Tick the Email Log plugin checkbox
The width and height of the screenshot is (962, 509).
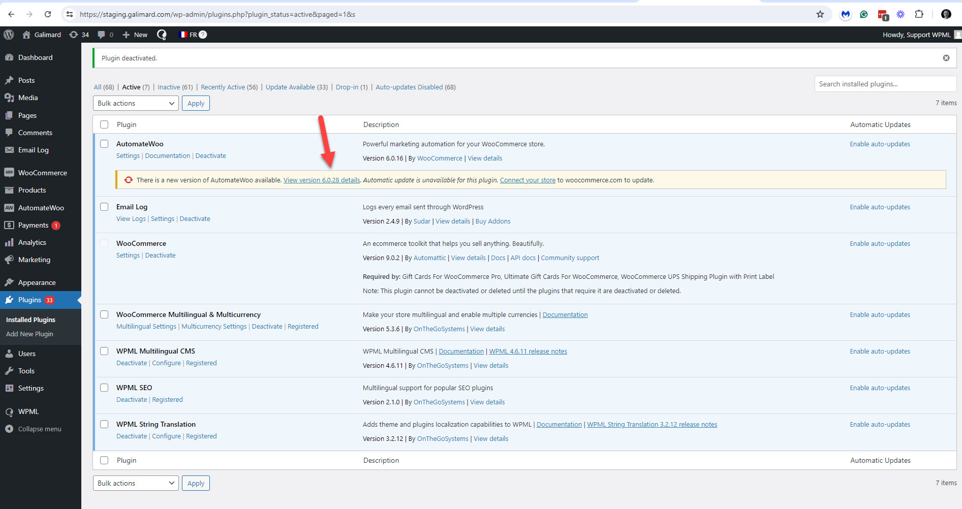(104, 207)
